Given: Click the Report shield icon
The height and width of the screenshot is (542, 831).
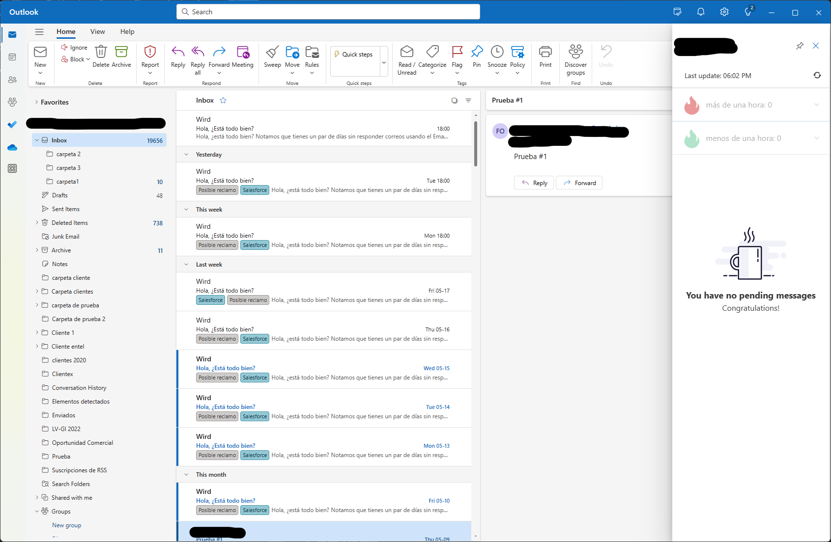Looking at the screenshot, I should [150, 52].
